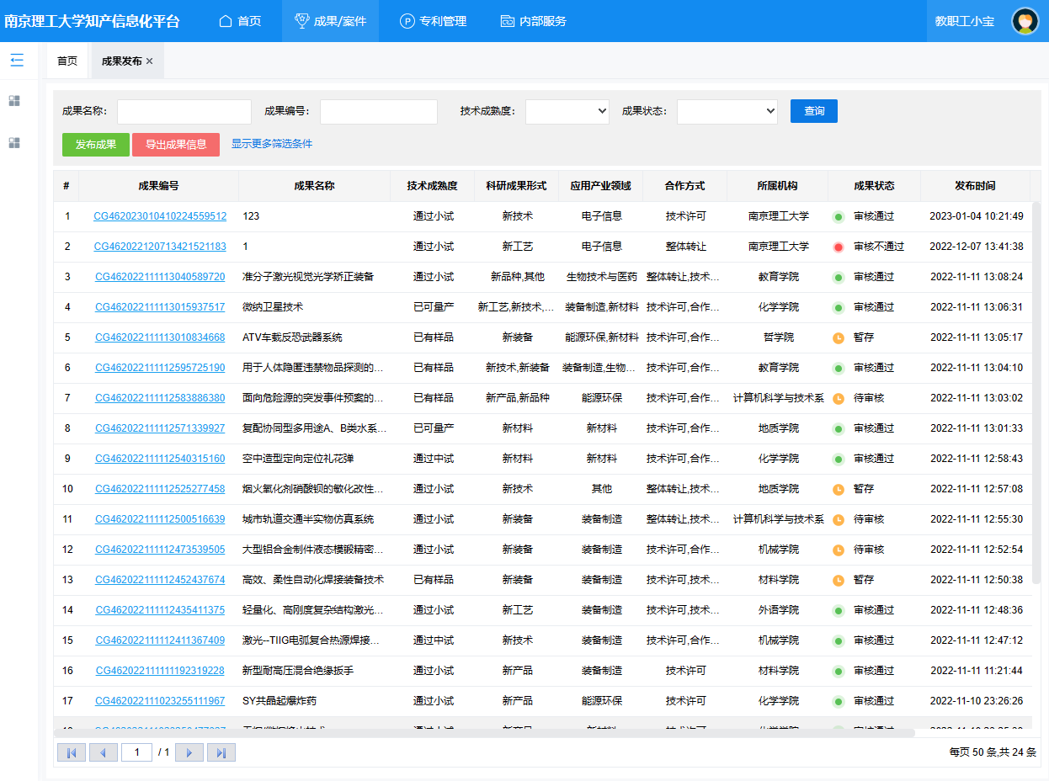Go to next page arrow
This screenshot has height=781, width=1049.
click(x=189, y=752)
